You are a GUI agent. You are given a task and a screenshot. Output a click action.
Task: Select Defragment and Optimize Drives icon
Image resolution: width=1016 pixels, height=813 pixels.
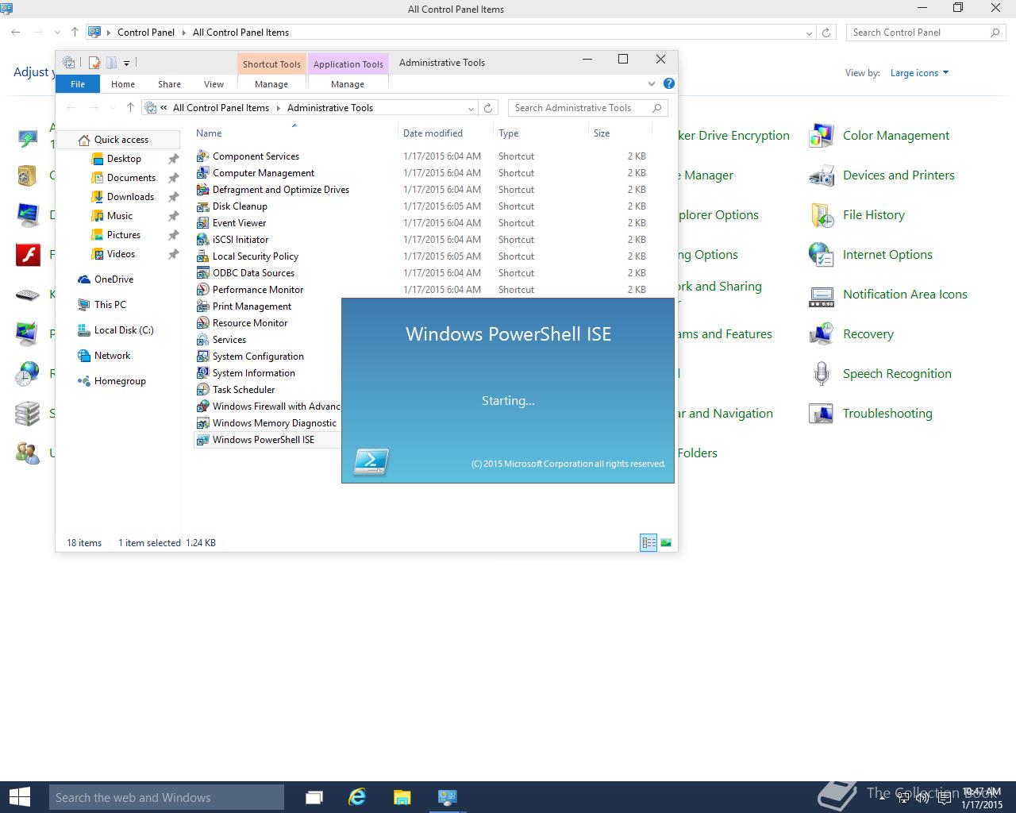point(202,190)
